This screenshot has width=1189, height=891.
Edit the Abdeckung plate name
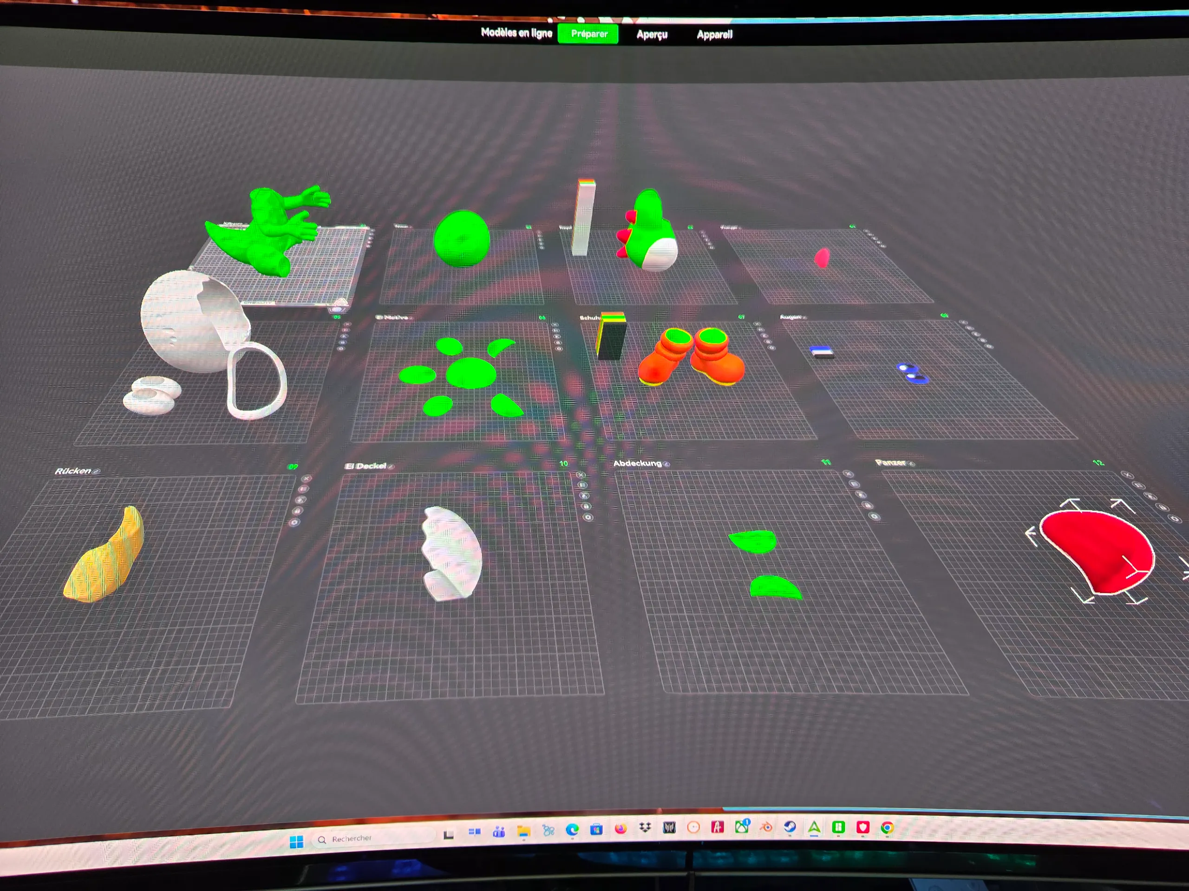tap(666, 464)
